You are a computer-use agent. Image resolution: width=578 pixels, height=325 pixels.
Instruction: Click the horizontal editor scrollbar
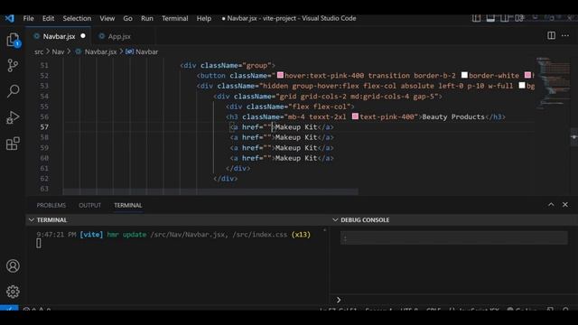pyautogui.click(x=210, y=191)
